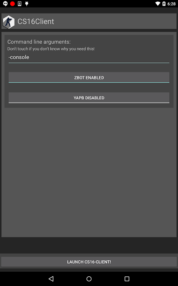
Task: Launch CS16-Client with bottom button
Action: [89, 262]
